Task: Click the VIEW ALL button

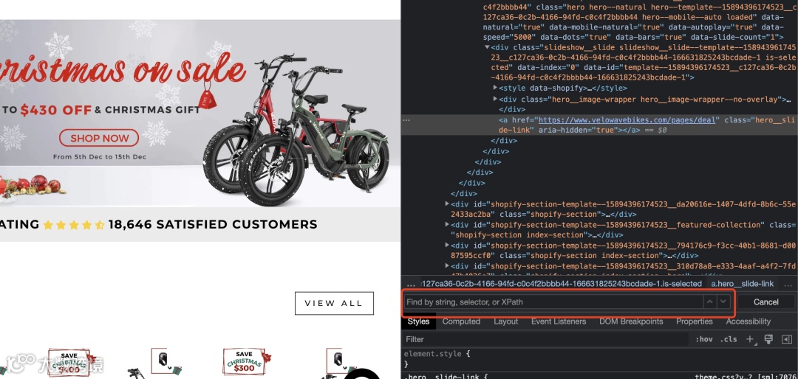Action: point(334,303)
